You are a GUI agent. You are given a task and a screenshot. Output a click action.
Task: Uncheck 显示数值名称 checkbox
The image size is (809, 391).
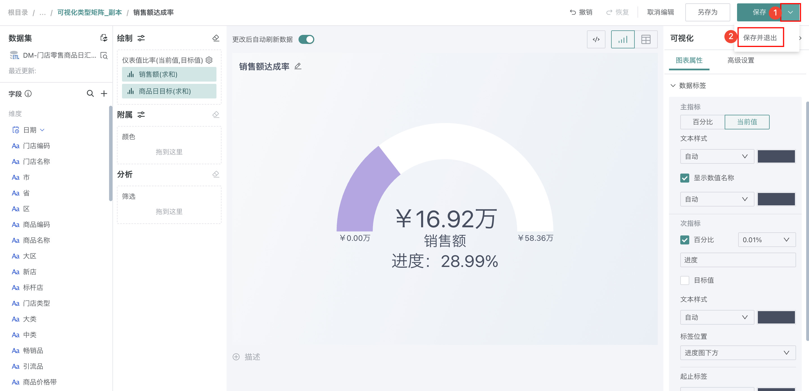click(x=685, y=178)
